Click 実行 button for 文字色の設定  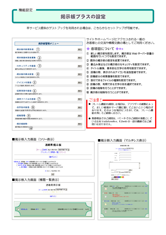80,107
